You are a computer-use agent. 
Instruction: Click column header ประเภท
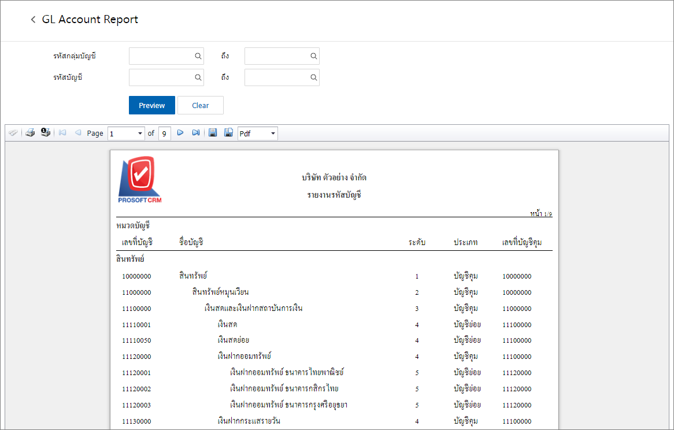465,242
